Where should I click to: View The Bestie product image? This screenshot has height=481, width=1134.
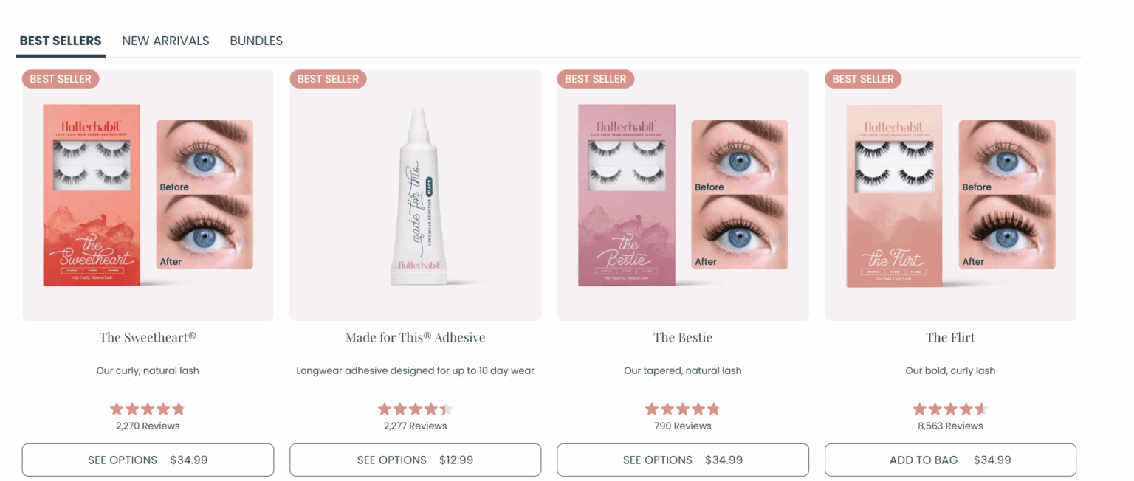tap(682, 195)
